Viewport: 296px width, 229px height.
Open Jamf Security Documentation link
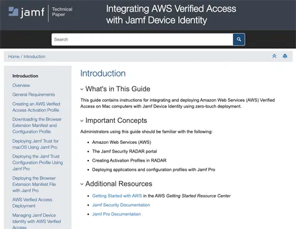pos(121,205)
